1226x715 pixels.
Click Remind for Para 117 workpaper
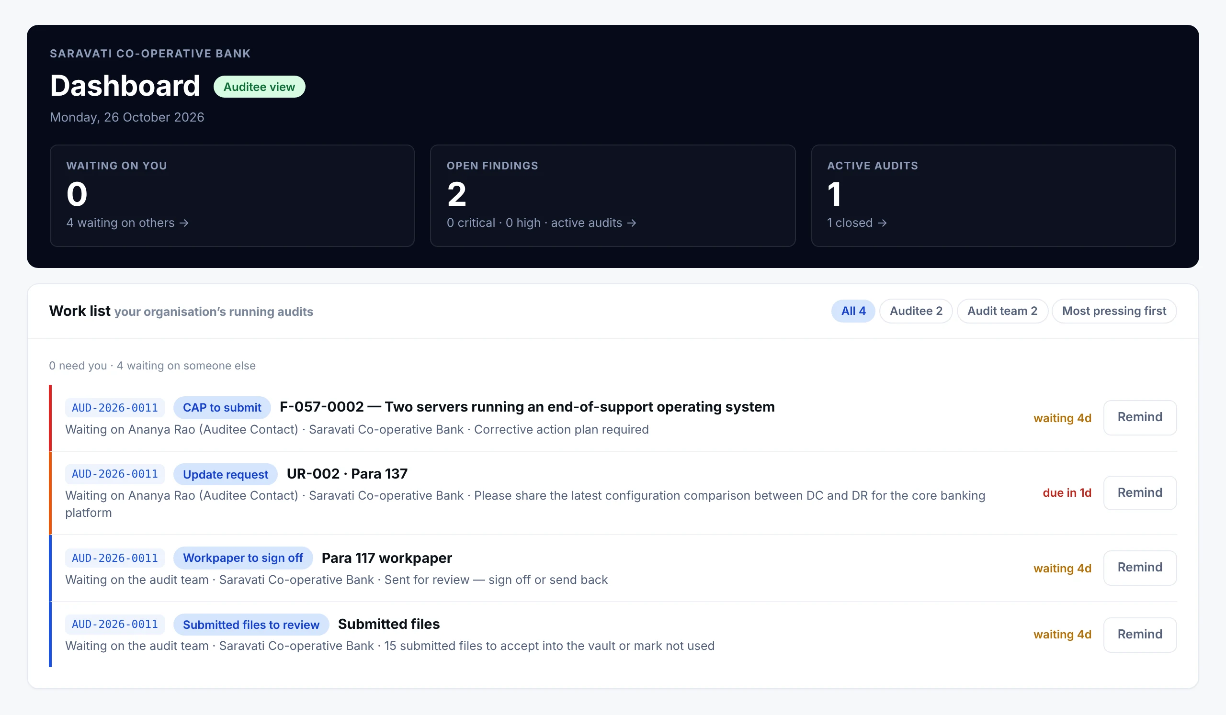[x=1139, y=568]
